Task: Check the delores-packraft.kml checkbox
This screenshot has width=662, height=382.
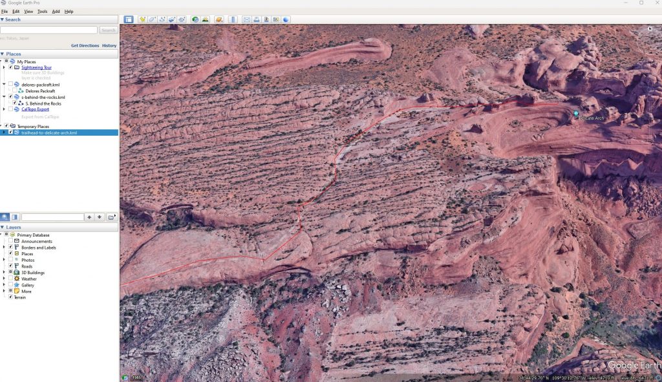Action: (10, 85)
